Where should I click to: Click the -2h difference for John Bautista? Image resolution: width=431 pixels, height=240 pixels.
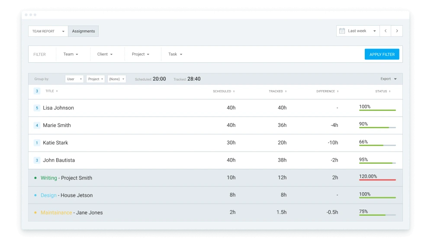pos(334,160)
